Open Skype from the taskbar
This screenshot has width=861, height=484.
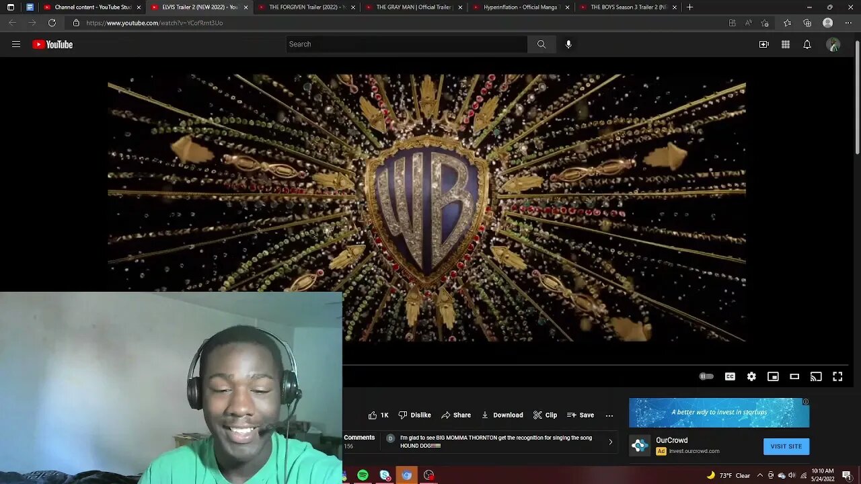[x=385, y=475]
